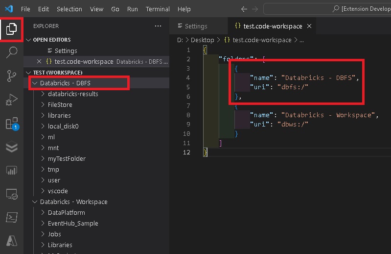Select Settings in Open Editors list
This screenshot has height=254, width=391.
(x=96, y=51)
